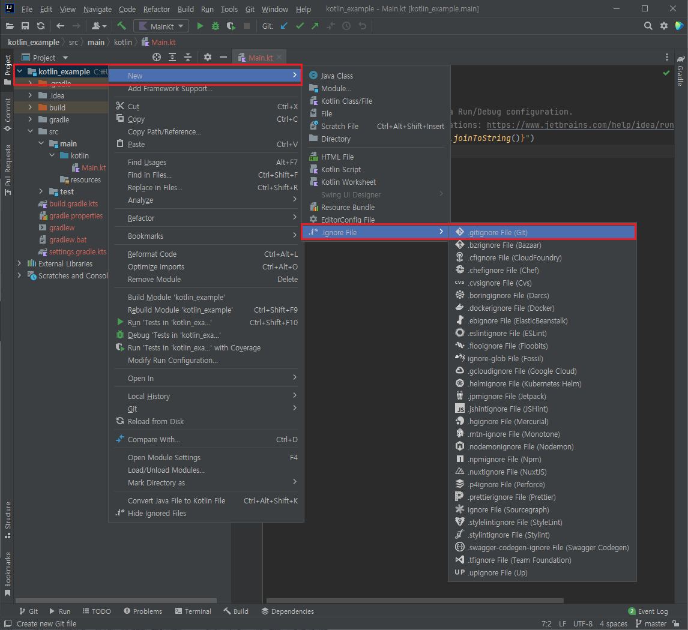688x630 pixels.
Task: Click Select Opened File target icon
Action: tap(157, 58)
